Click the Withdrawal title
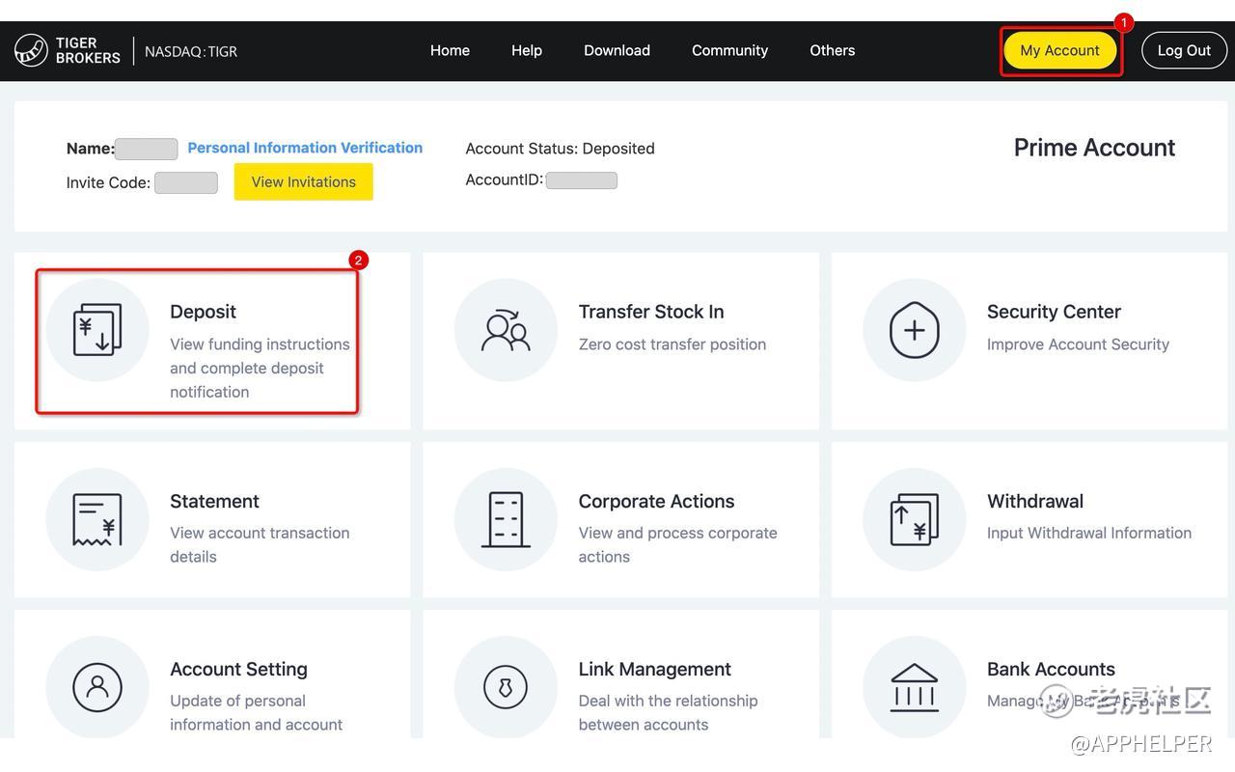This screenshot has height=772, width=1235. click(x=1035, y=501)
